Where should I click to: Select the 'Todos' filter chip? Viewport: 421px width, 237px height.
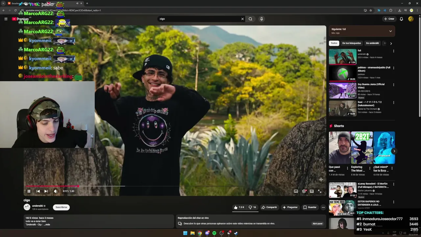coord(334,43)
